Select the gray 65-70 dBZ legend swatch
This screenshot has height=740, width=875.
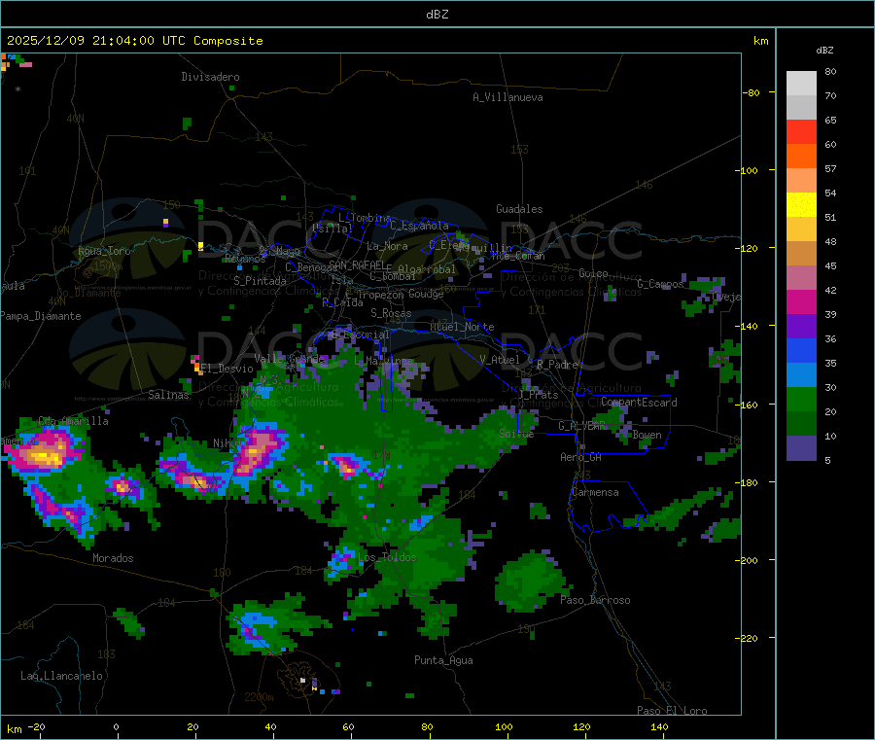point(801,107)
